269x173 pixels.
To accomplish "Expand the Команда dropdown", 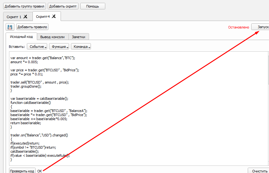I will click(x=81, y=47).
